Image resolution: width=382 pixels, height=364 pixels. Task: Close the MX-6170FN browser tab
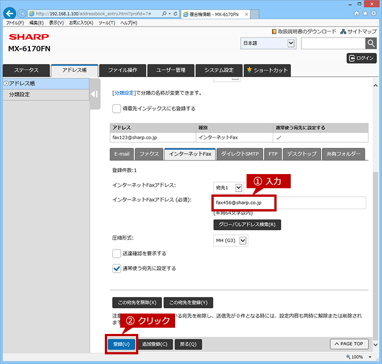click(x=247, y=14)
